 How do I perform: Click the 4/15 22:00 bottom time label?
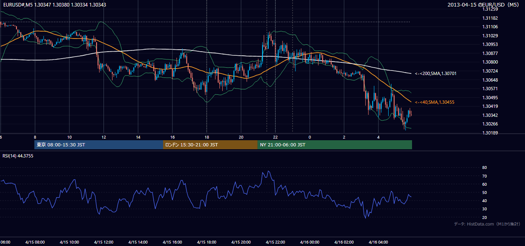[275, 242]
